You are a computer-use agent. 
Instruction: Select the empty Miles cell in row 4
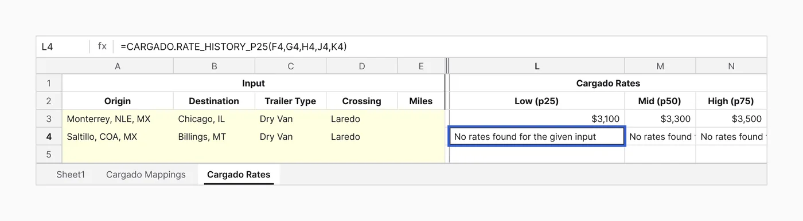(x=421, y=137)
